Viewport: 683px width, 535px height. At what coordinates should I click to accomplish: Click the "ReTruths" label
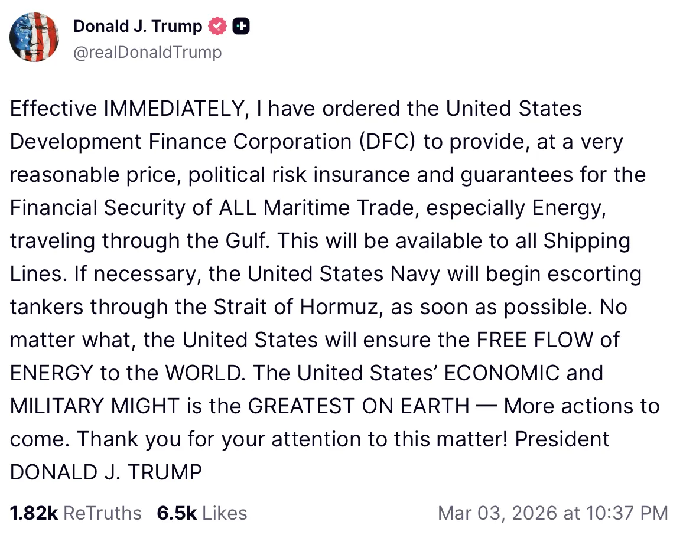coord(102,513)
